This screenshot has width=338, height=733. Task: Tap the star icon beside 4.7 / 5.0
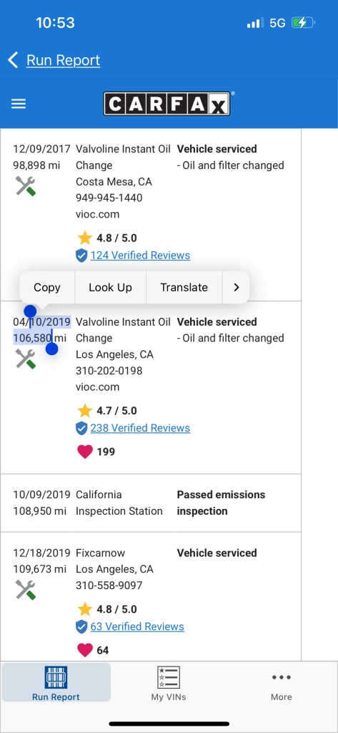click(84, 410)
